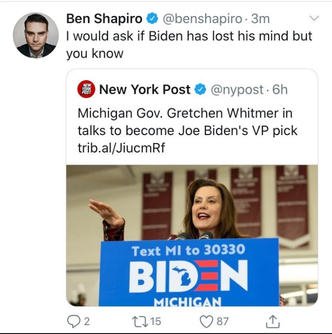This screenshot has width=332, height=334.
Task: Expand the tweet options chevron menu
Action: click(315, 18)
